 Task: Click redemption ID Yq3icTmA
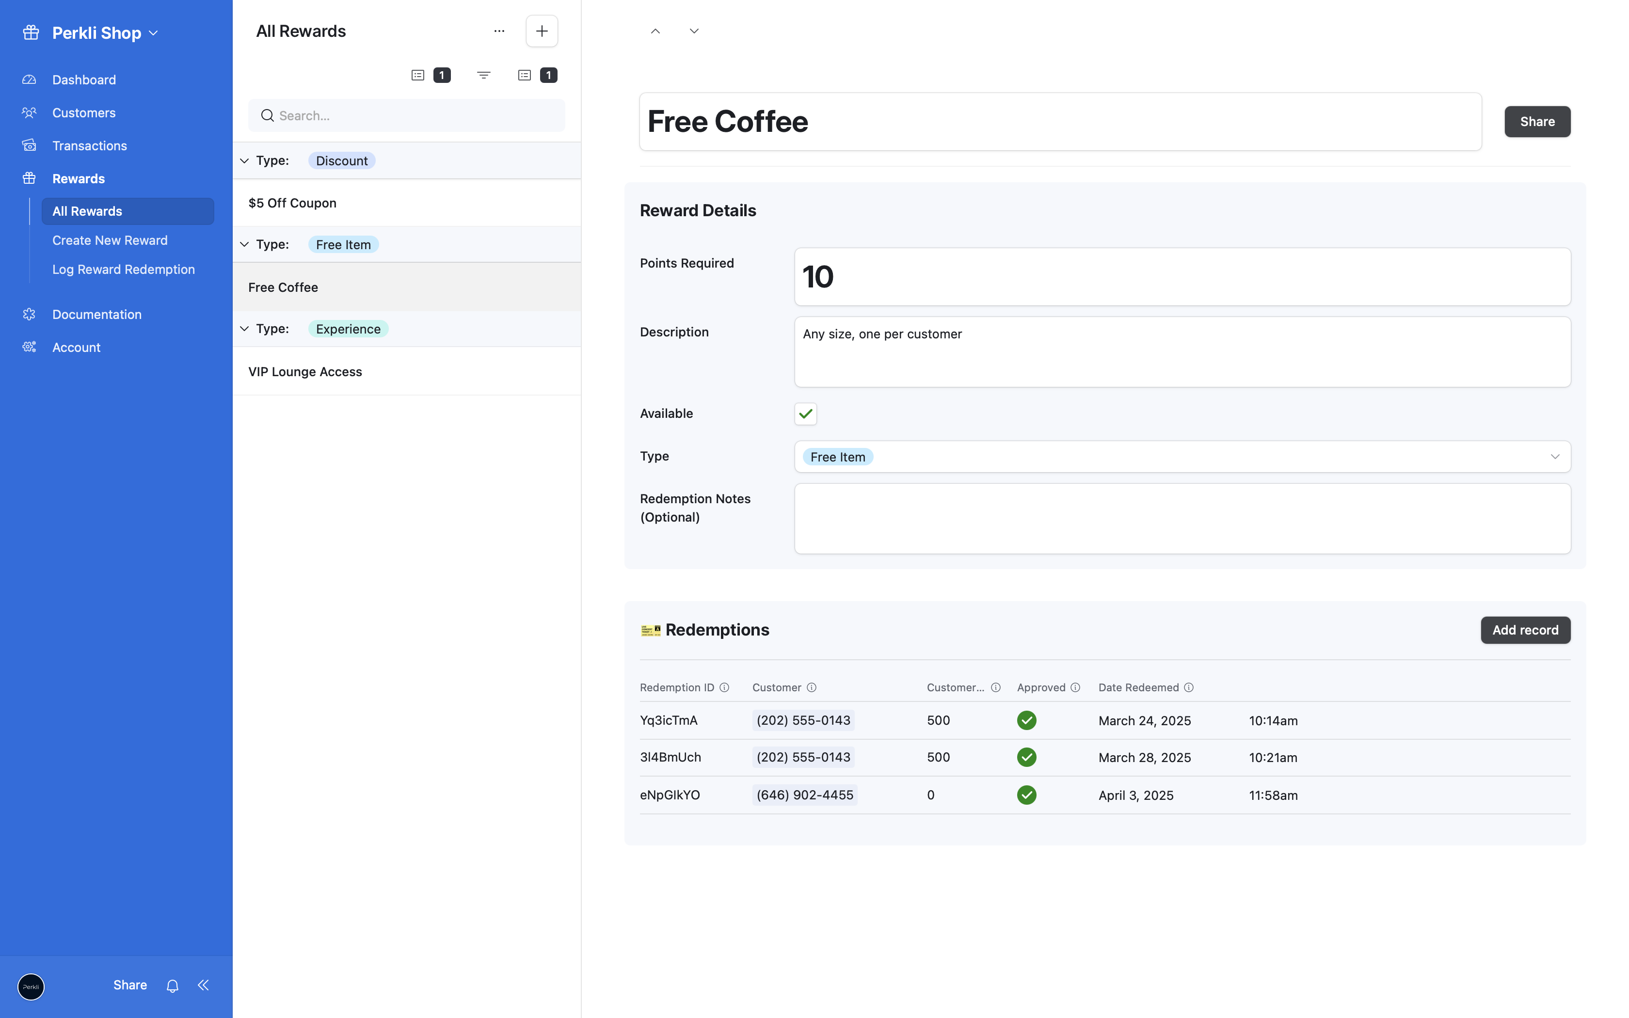pyautogui.click(x=669, y=720)
